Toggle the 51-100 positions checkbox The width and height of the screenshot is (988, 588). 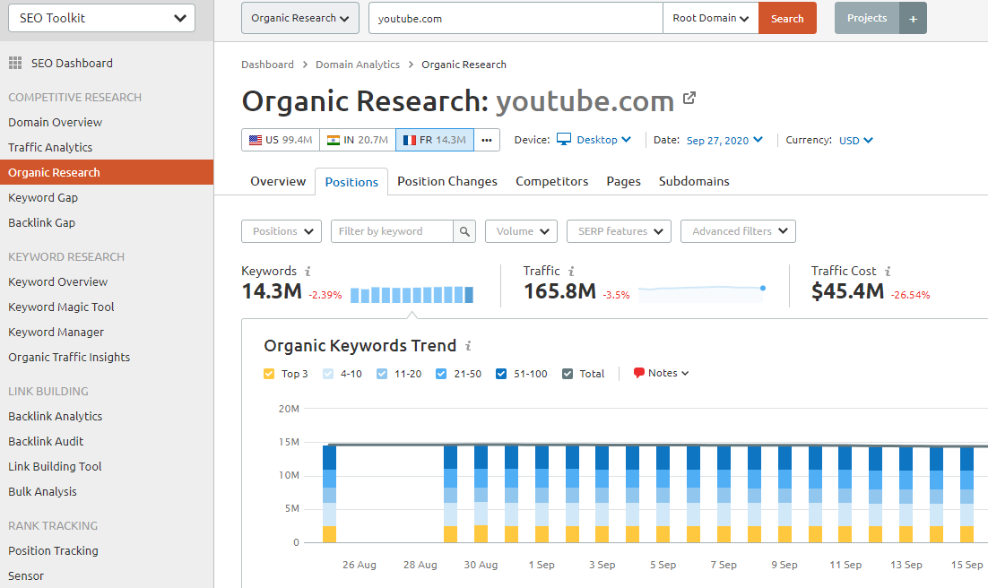click(501, 374)
